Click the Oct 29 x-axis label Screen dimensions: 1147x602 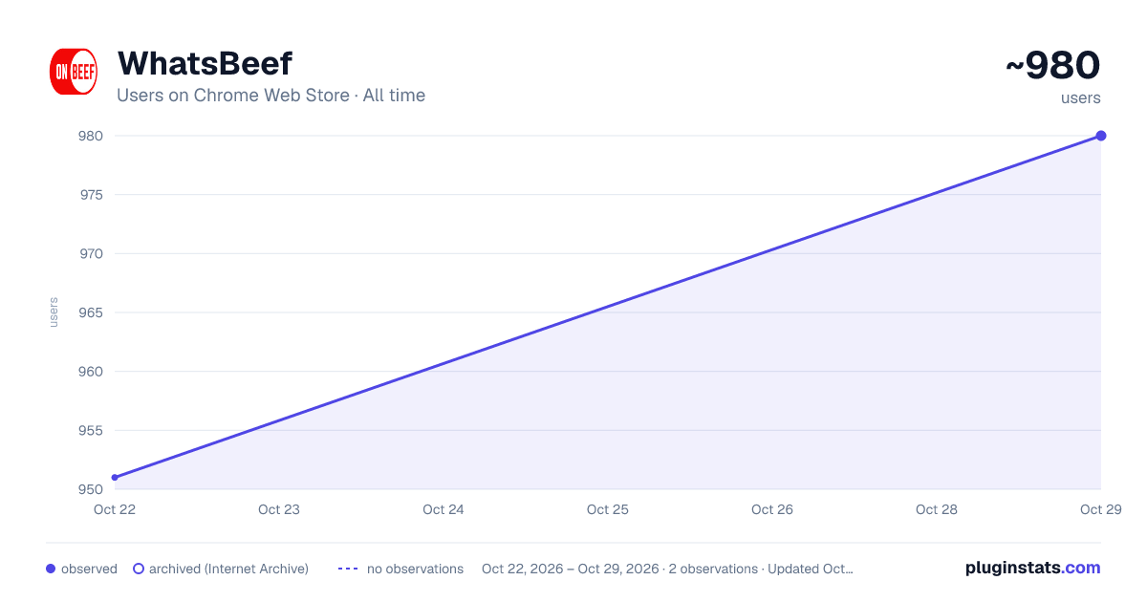tap(1101, 509)
